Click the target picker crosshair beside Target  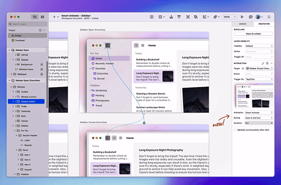coord(243,68)
